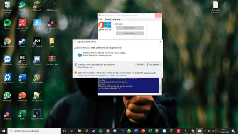Open Steam from the taskbar
238x134 pixels.
click(x=93, y=131)
